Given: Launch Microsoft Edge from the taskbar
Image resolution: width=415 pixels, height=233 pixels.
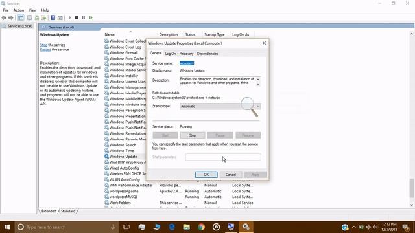Looking at the screenshot, I should coord(171,227).
